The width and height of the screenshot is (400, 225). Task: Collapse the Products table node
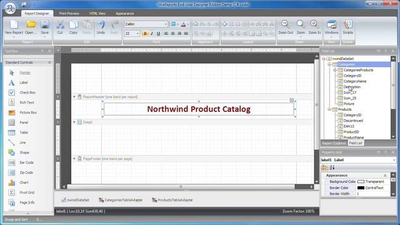click(x=329, y=109)
